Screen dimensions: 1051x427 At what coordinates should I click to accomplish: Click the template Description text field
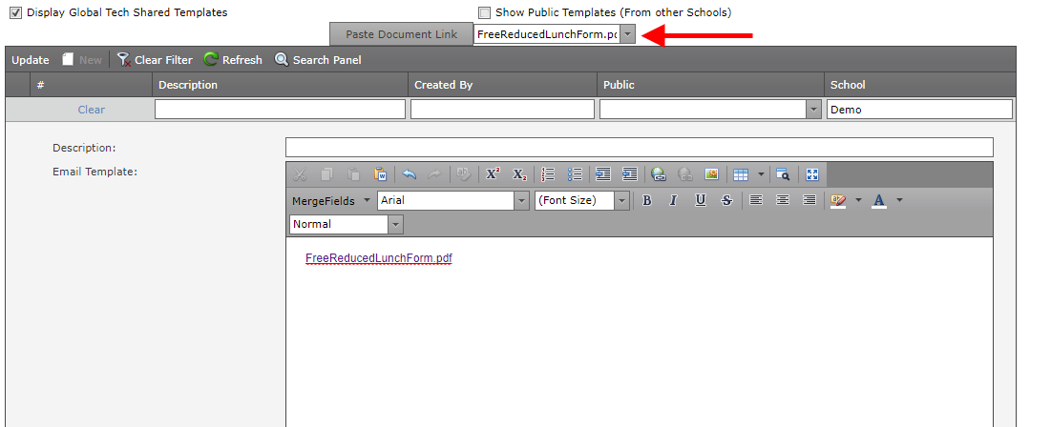[640, 147]
